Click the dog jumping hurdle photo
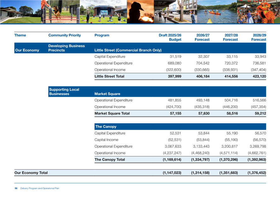The height and width of the screenshot is (197, 280). click(x=60, y=12)
